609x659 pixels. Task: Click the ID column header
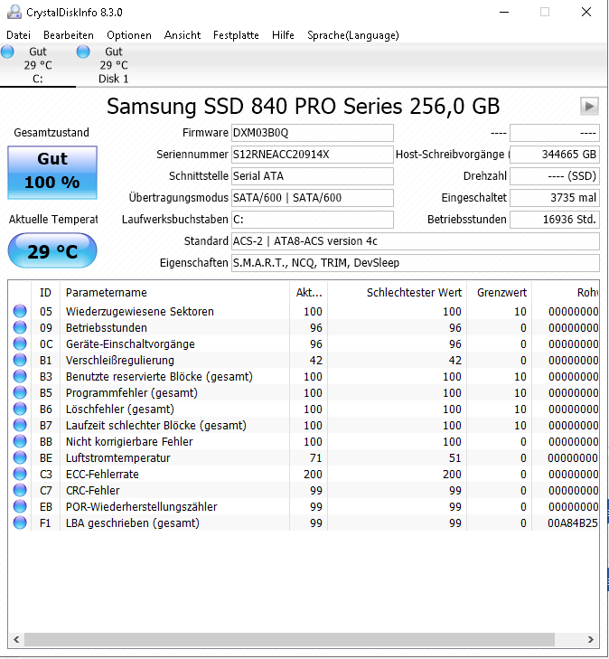coord(45,293)
